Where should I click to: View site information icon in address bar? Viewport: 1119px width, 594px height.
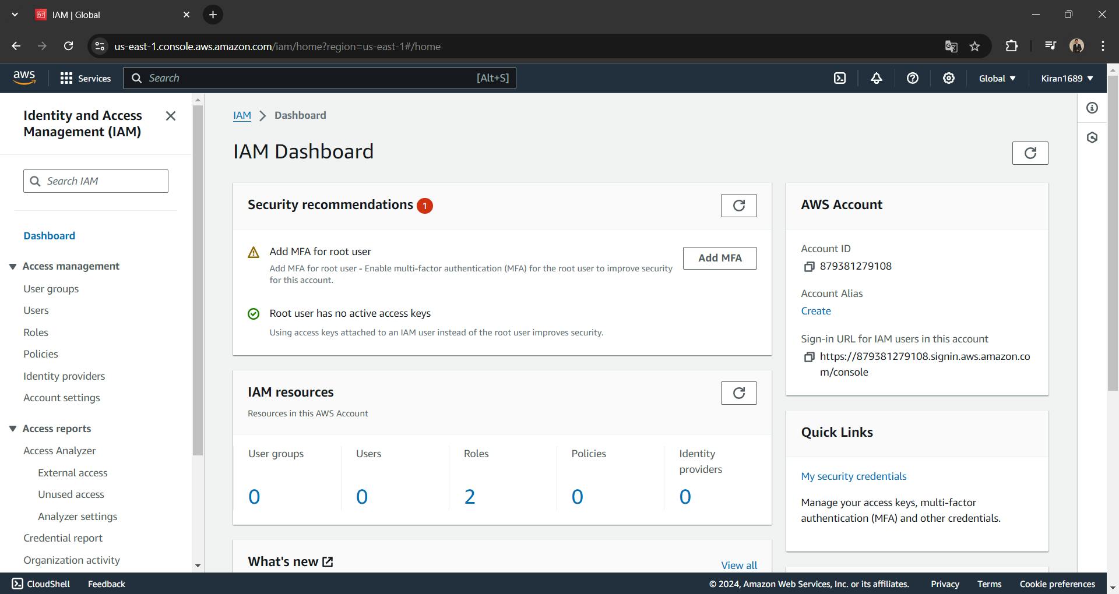click(100, 46)
